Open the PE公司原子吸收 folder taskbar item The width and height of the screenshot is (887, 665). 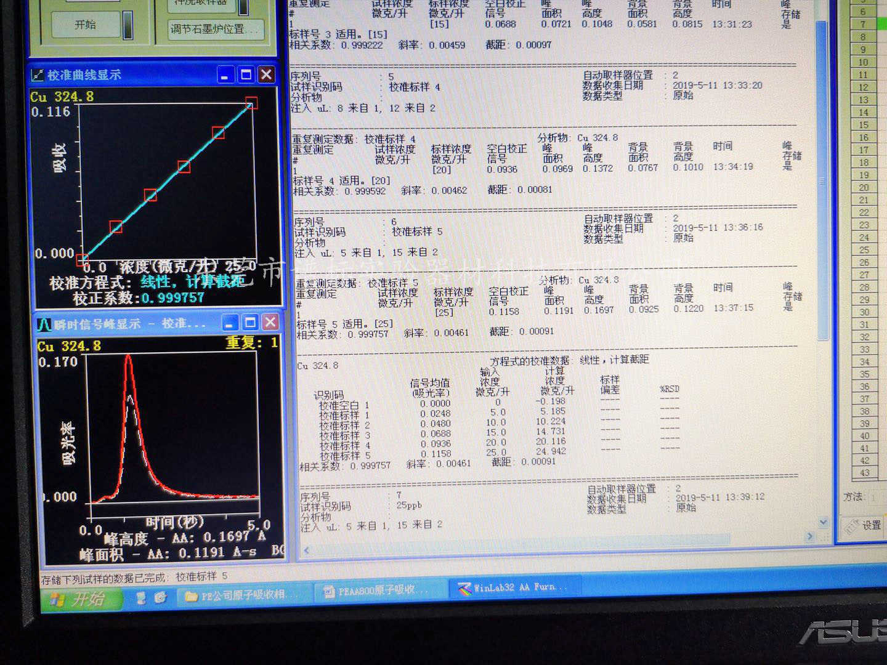coord(241,595)
